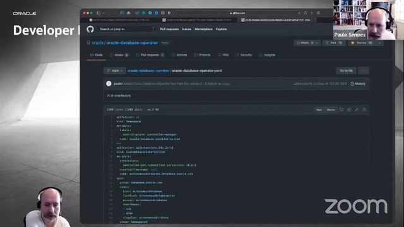Select the Code tab
The image size is (404, 227).
pyautogui.click(x=97, y=55)
